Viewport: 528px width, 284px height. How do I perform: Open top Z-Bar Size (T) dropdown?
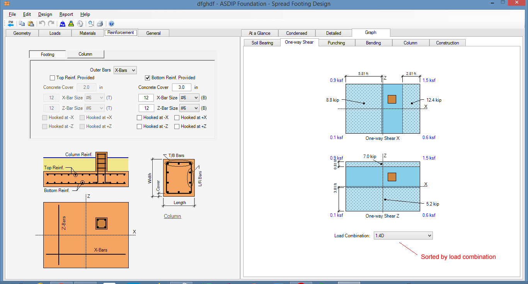pyautogui.click(x=94, y=108)
